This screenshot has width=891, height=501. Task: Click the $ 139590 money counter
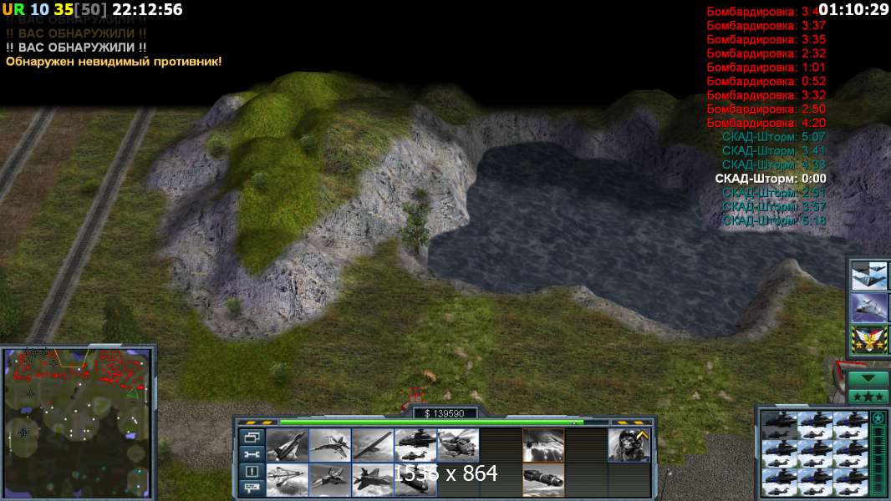(444, 413)
